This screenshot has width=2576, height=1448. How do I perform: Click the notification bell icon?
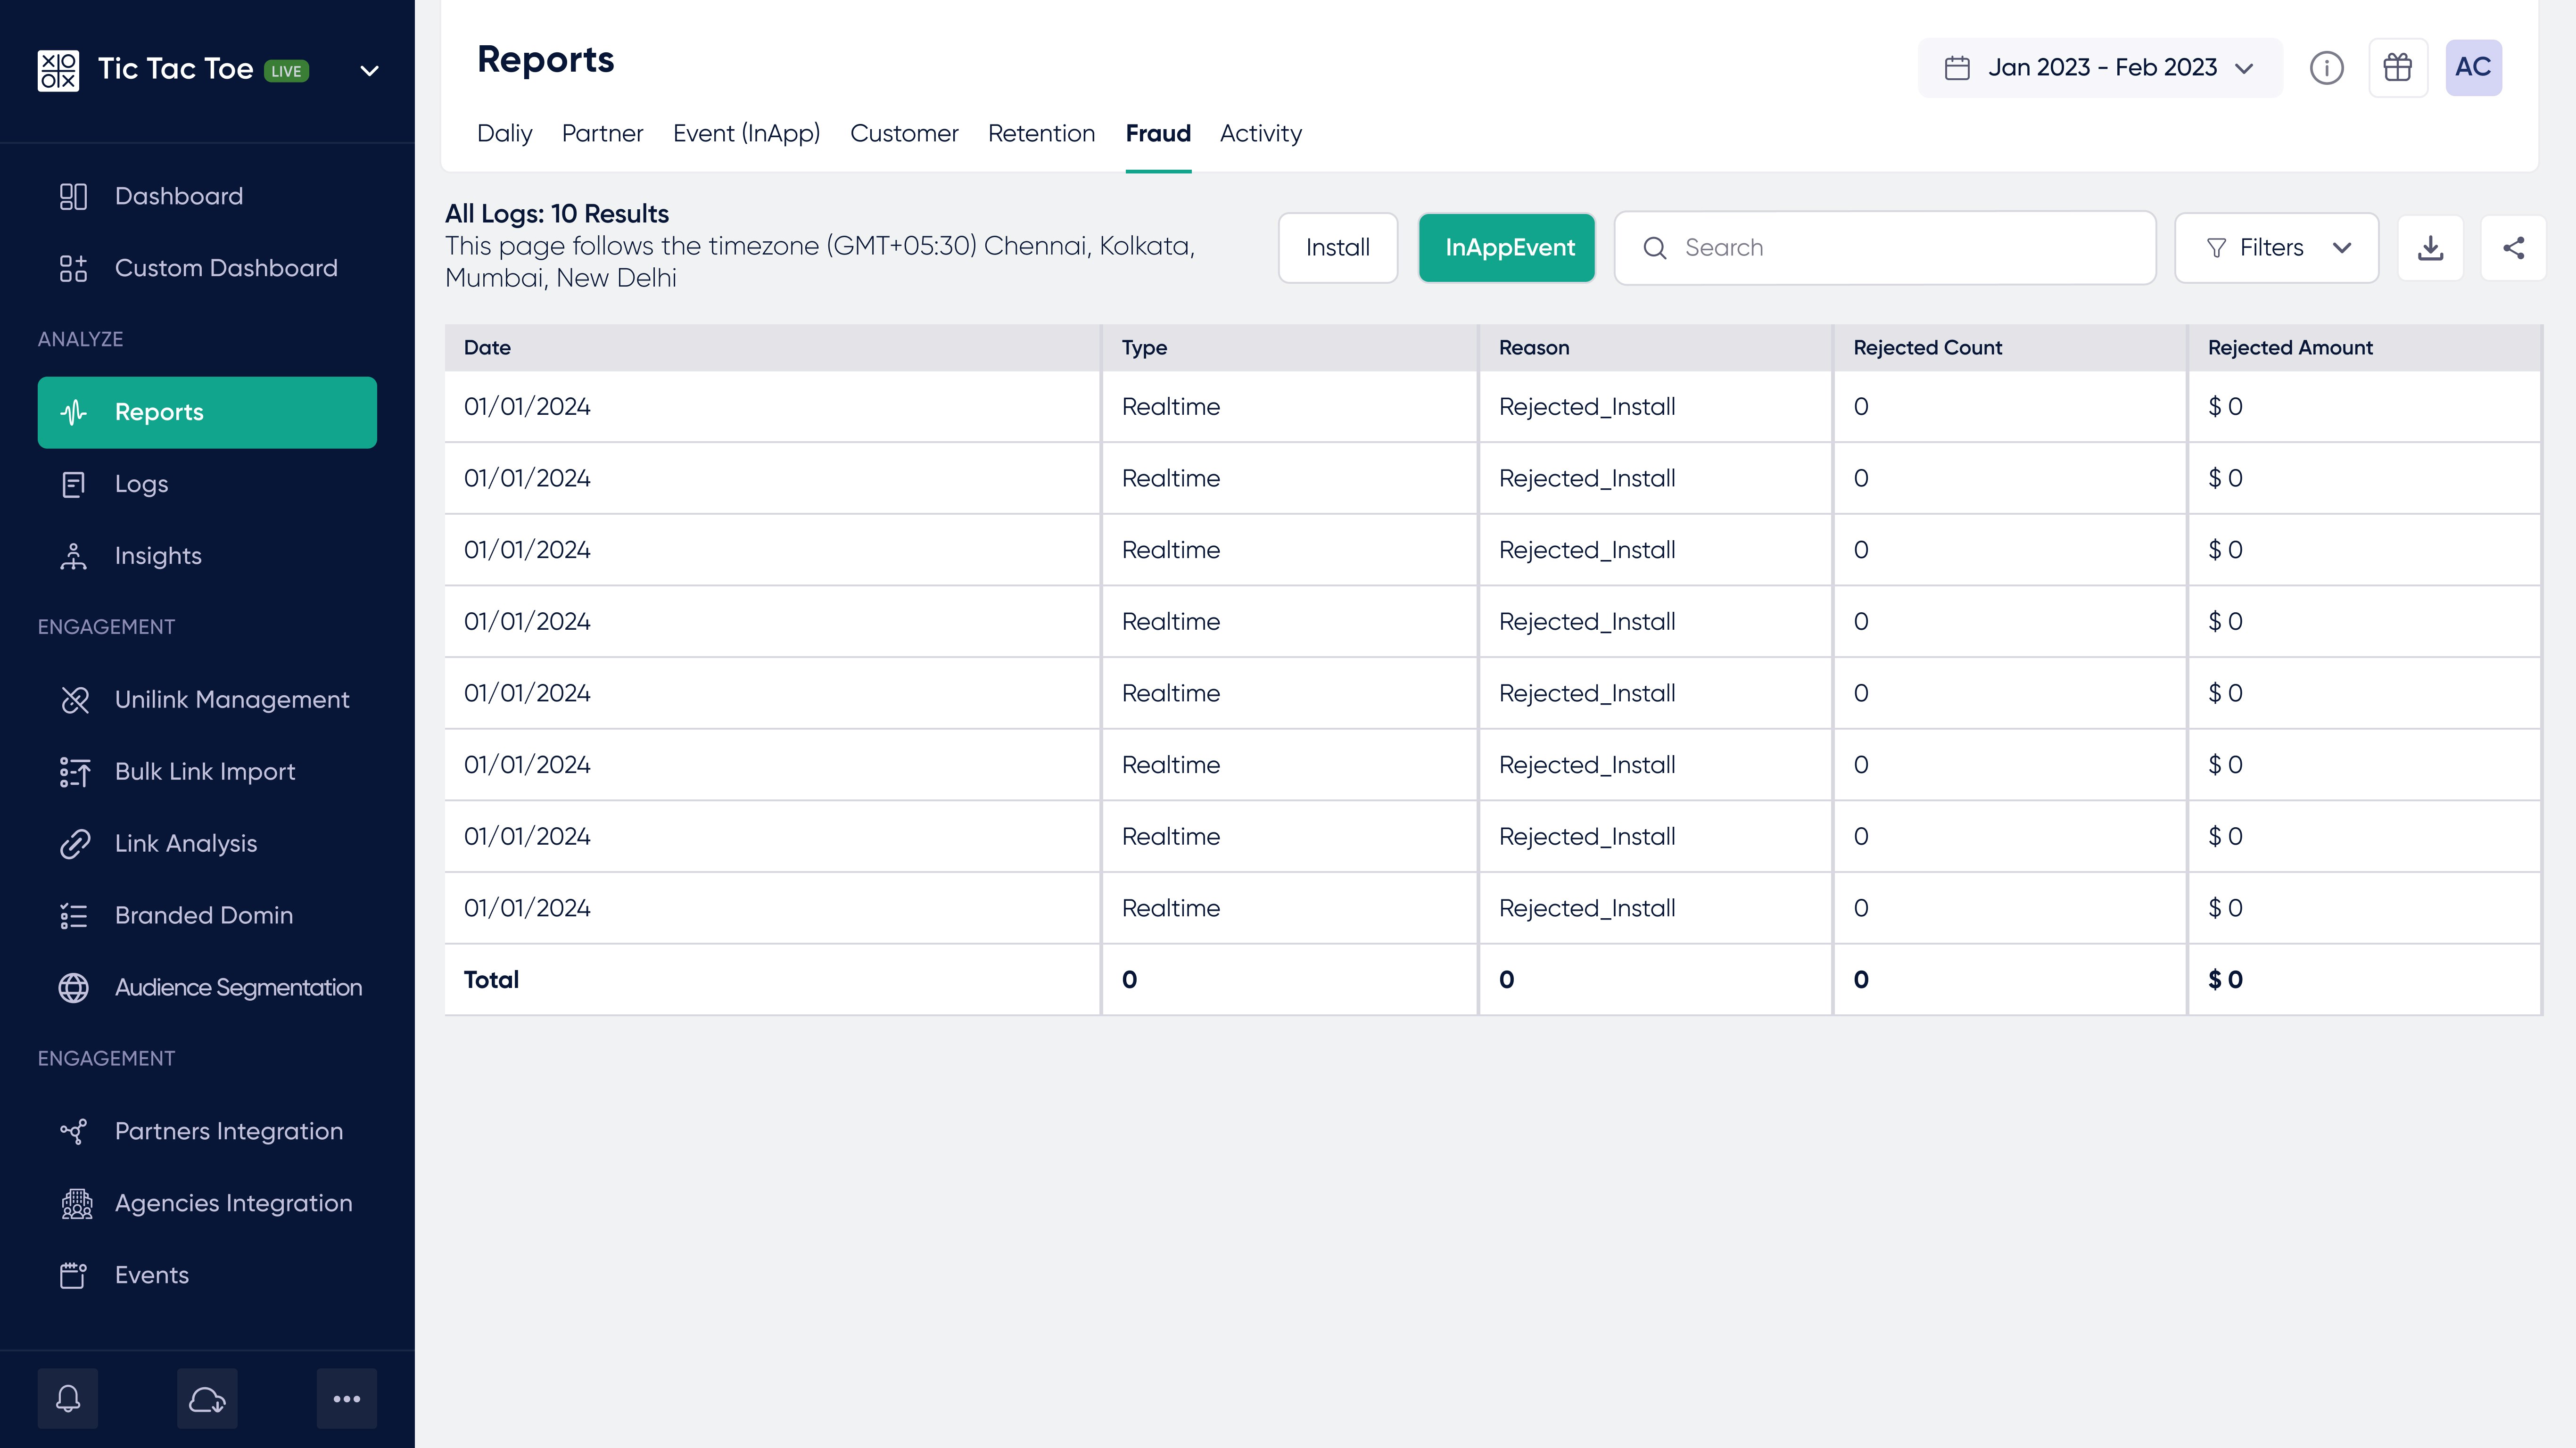coord(68,1399)
